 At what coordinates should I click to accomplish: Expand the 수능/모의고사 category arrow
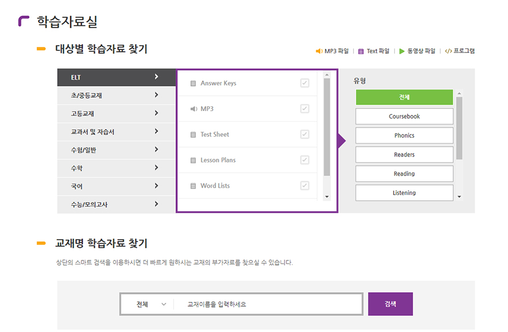[156, 204]
